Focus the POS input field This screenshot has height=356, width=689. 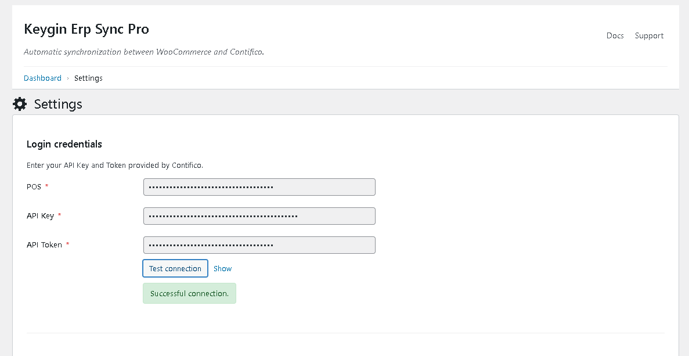[259, 187]
